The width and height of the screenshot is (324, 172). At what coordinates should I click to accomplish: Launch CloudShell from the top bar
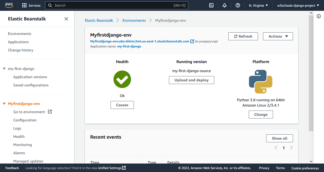[x=211, y=5]
